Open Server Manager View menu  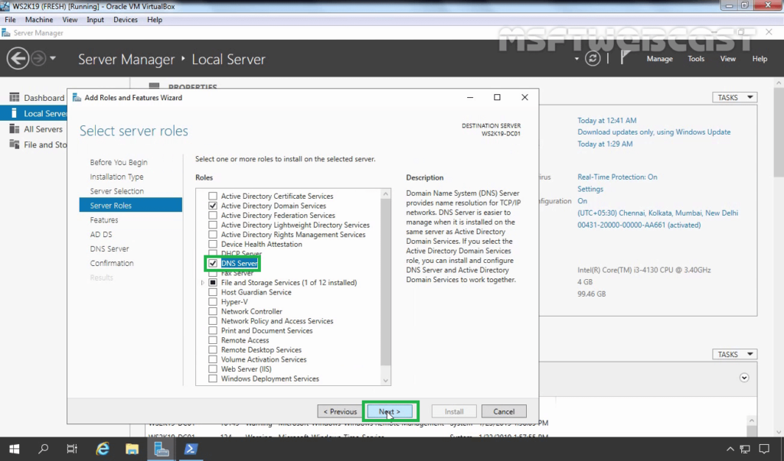pos(727,58)
